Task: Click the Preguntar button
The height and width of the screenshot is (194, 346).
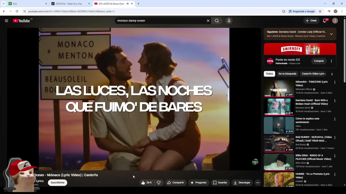Action: (x=198, y=183)
